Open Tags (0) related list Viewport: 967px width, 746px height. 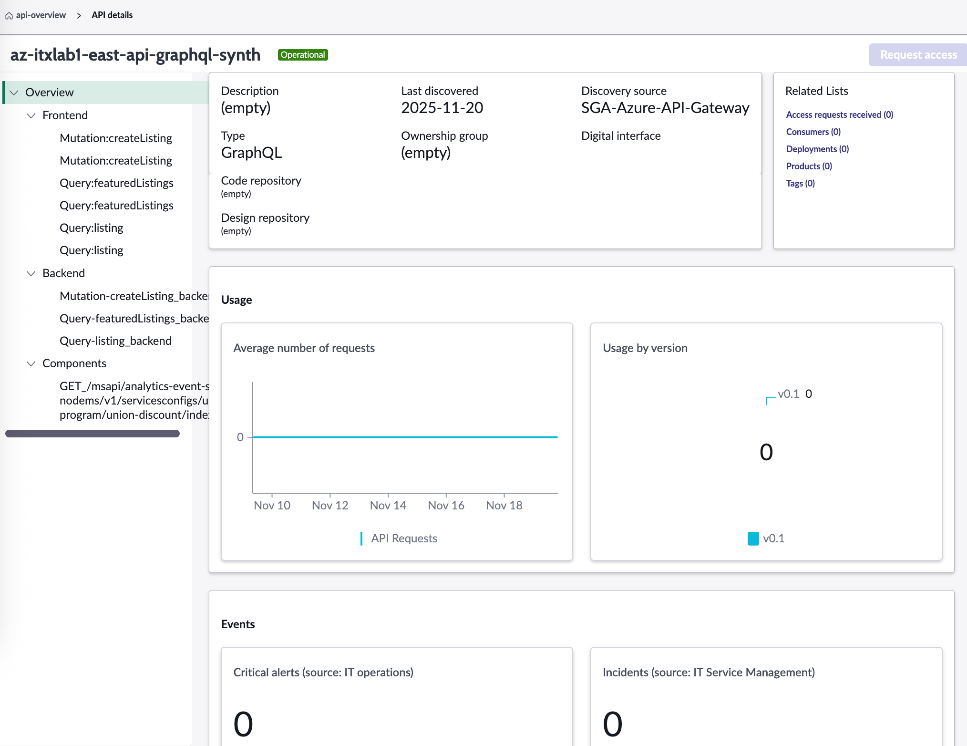[800, 184]
